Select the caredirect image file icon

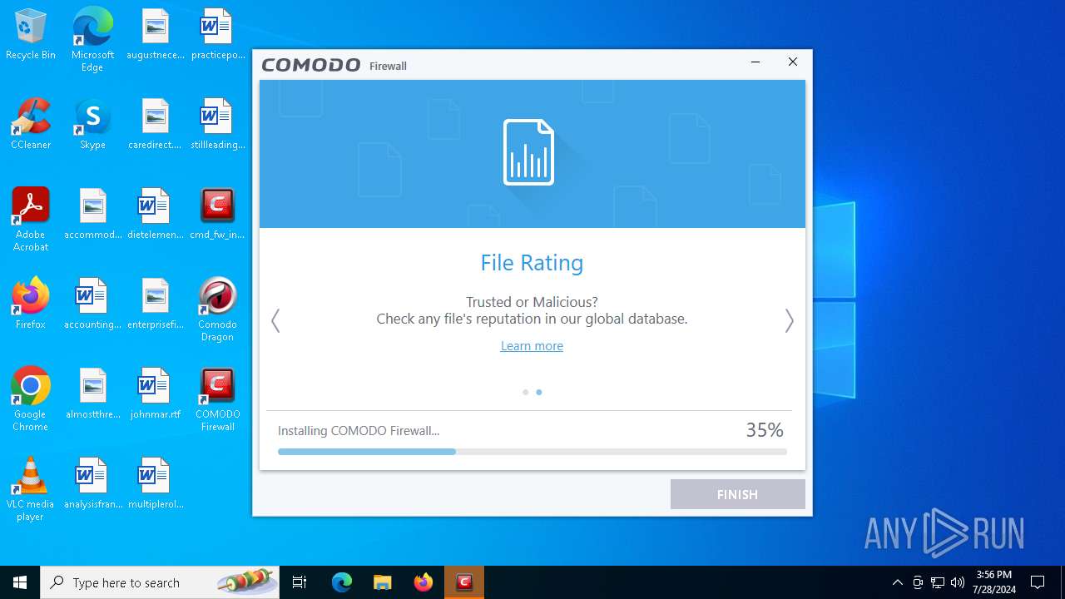156,124
